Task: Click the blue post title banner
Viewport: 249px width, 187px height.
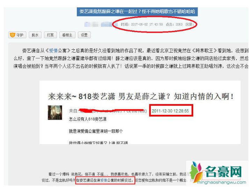Action: tap(137, 12)
